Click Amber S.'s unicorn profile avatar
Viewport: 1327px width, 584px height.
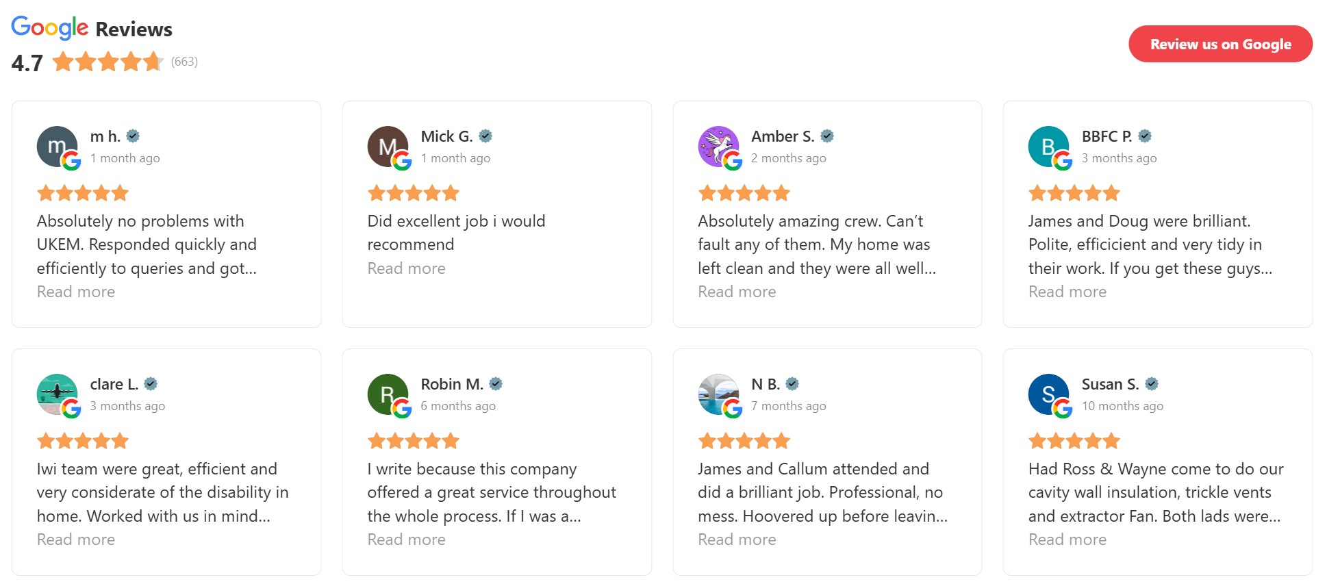718,146
